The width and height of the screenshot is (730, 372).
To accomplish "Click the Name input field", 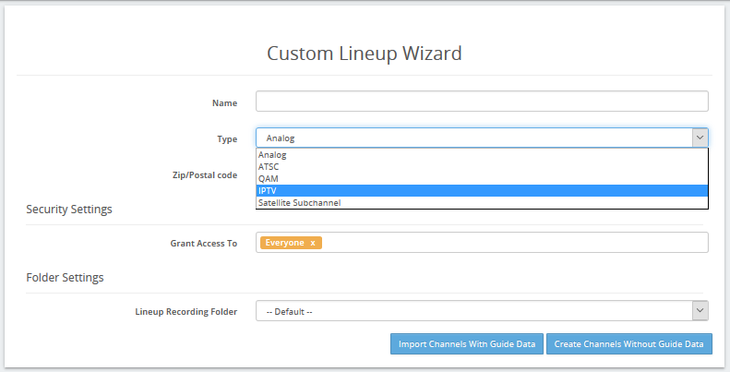I will 482,102.
